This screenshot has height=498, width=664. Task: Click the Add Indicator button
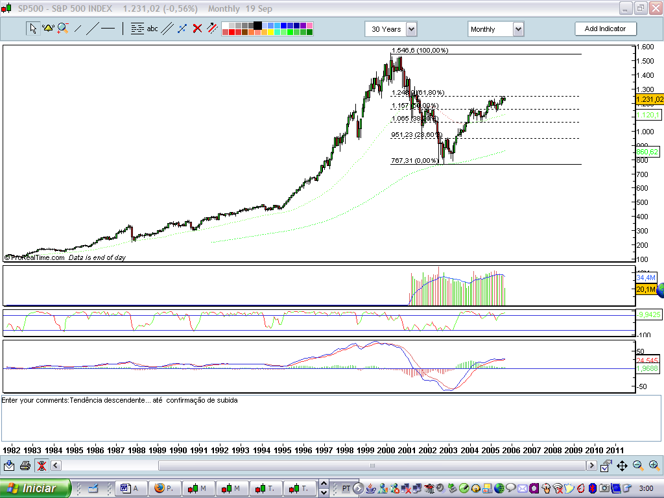click(x=606, y=29)
